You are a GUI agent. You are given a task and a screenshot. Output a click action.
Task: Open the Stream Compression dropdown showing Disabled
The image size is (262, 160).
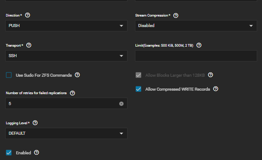(196, 26)
